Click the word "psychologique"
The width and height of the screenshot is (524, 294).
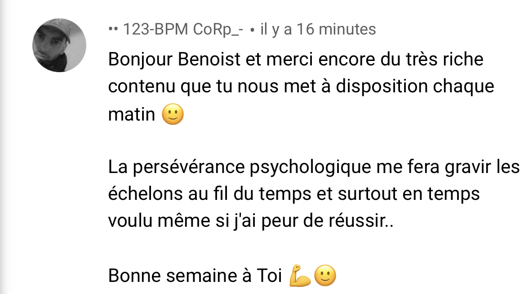311,168
